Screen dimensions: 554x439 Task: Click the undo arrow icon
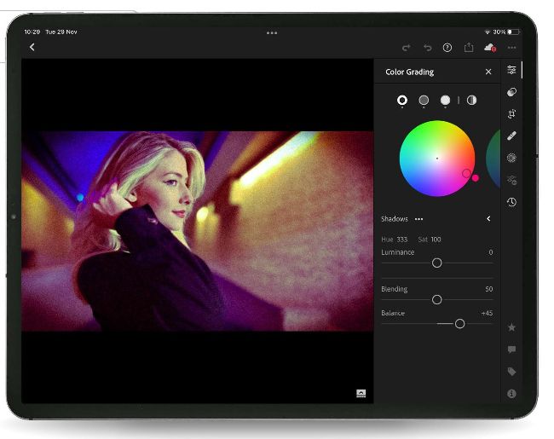[x=428, y=48]
